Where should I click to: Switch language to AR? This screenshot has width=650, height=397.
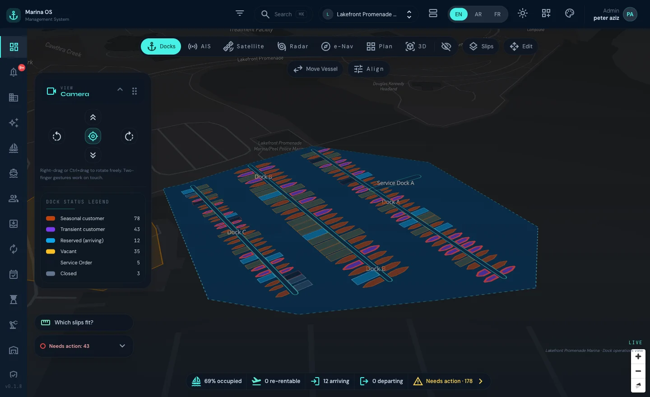[x=478, y=14]
